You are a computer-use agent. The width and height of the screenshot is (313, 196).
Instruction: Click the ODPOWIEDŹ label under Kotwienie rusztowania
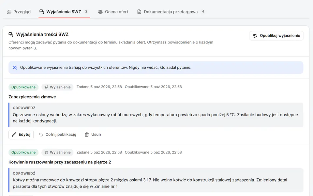click(x=24, y=173)
